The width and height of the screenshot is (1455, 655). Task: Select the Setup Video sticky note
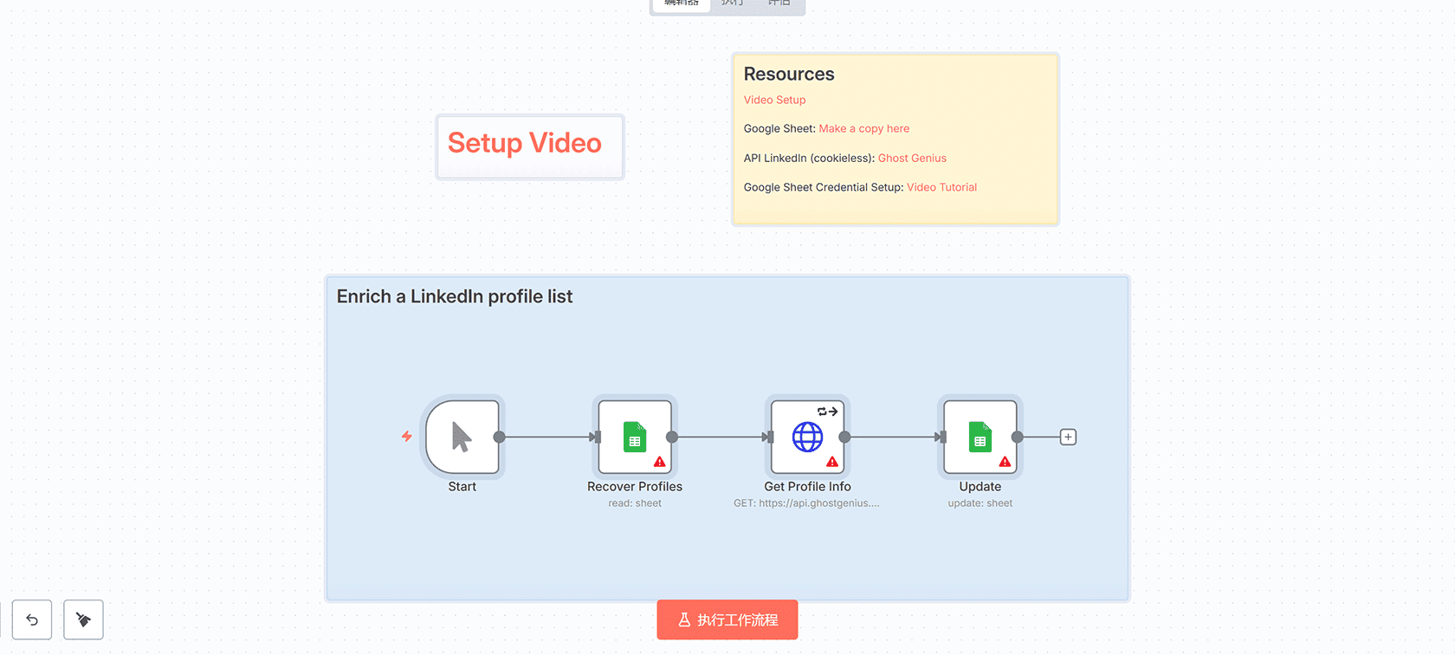(x=529, y=146)
